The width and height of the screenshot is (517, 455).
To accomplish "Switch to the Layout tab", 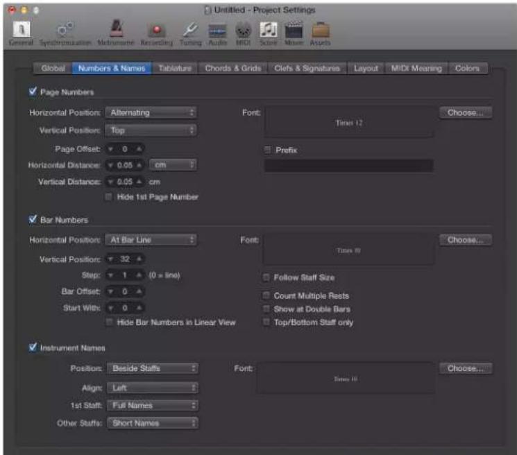I will point(366,68).
